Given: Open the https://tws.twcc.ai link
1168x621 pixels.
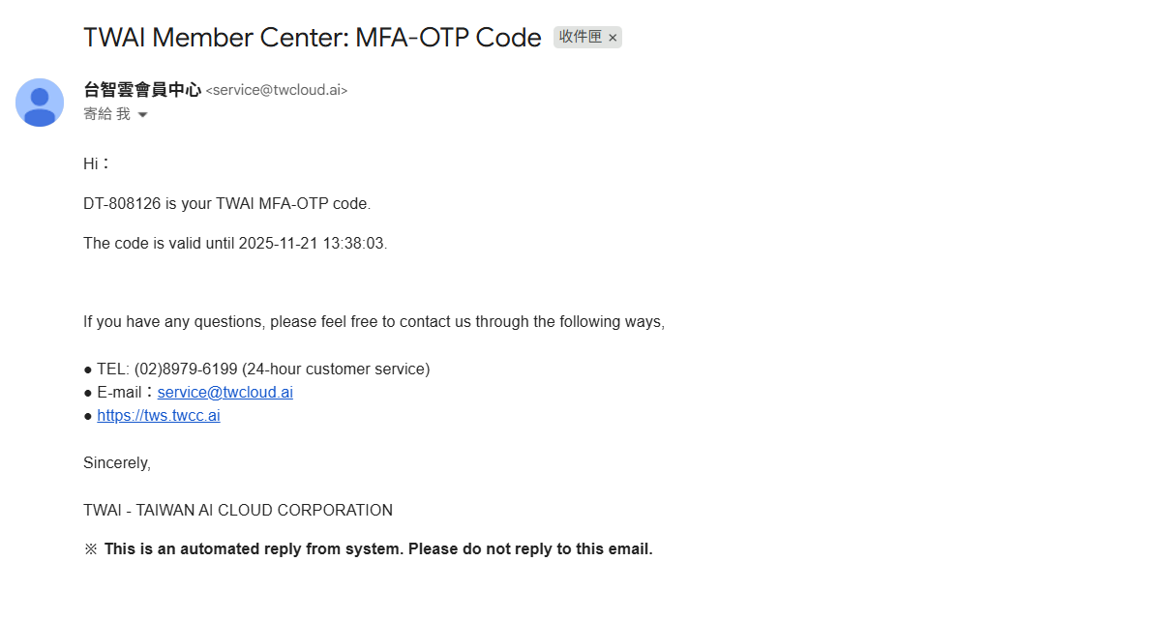Looking at the screenshot, I should [x=159, y=416].
